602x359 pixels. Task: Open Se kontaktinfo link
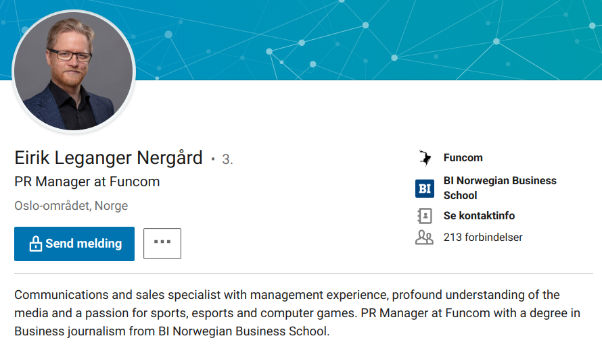pos(479,216)
